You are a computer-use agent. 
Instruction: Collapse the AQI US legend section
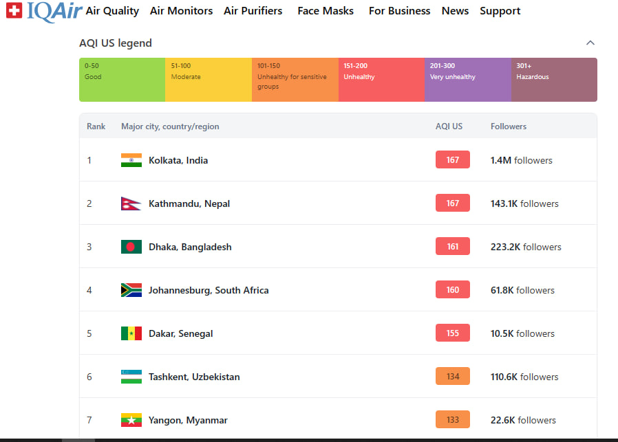pos(590,43)
